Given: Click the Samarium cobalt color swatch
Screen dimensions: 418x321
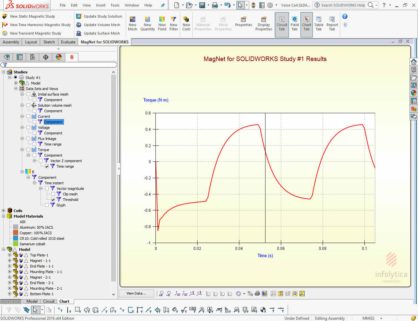Looking at the screenshot, I should coord(16,244).
